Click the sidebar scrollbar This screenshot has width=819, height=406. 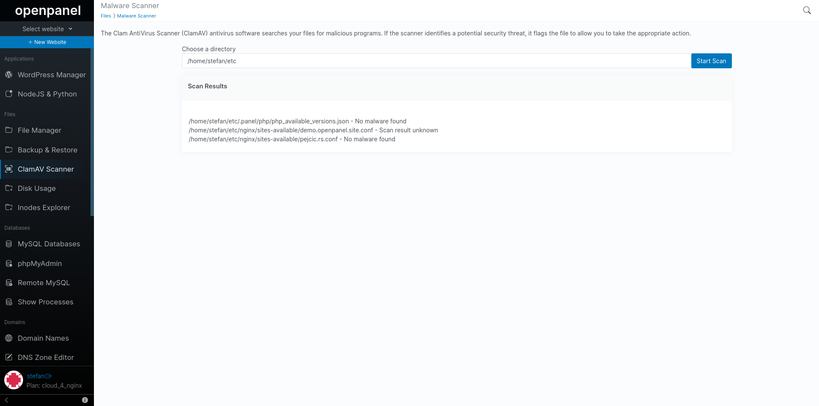click(92, 132)
